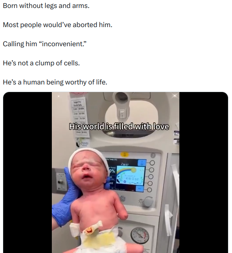Click the Panda logo sticker on warmer
Screen dimensions: 232x253
pyautogui.click(x=83, y=143)
